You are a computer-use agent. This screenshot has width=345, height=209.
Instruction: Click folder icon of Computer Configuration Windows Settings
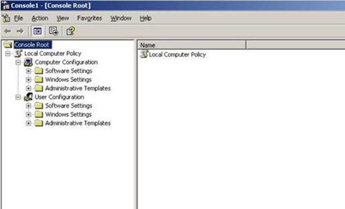(x=39, y=80)
